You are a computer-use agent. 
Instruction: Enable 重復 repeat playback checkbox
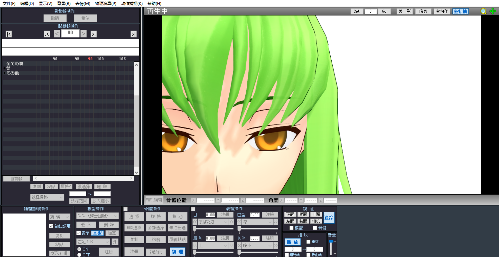tap(308, 241)
